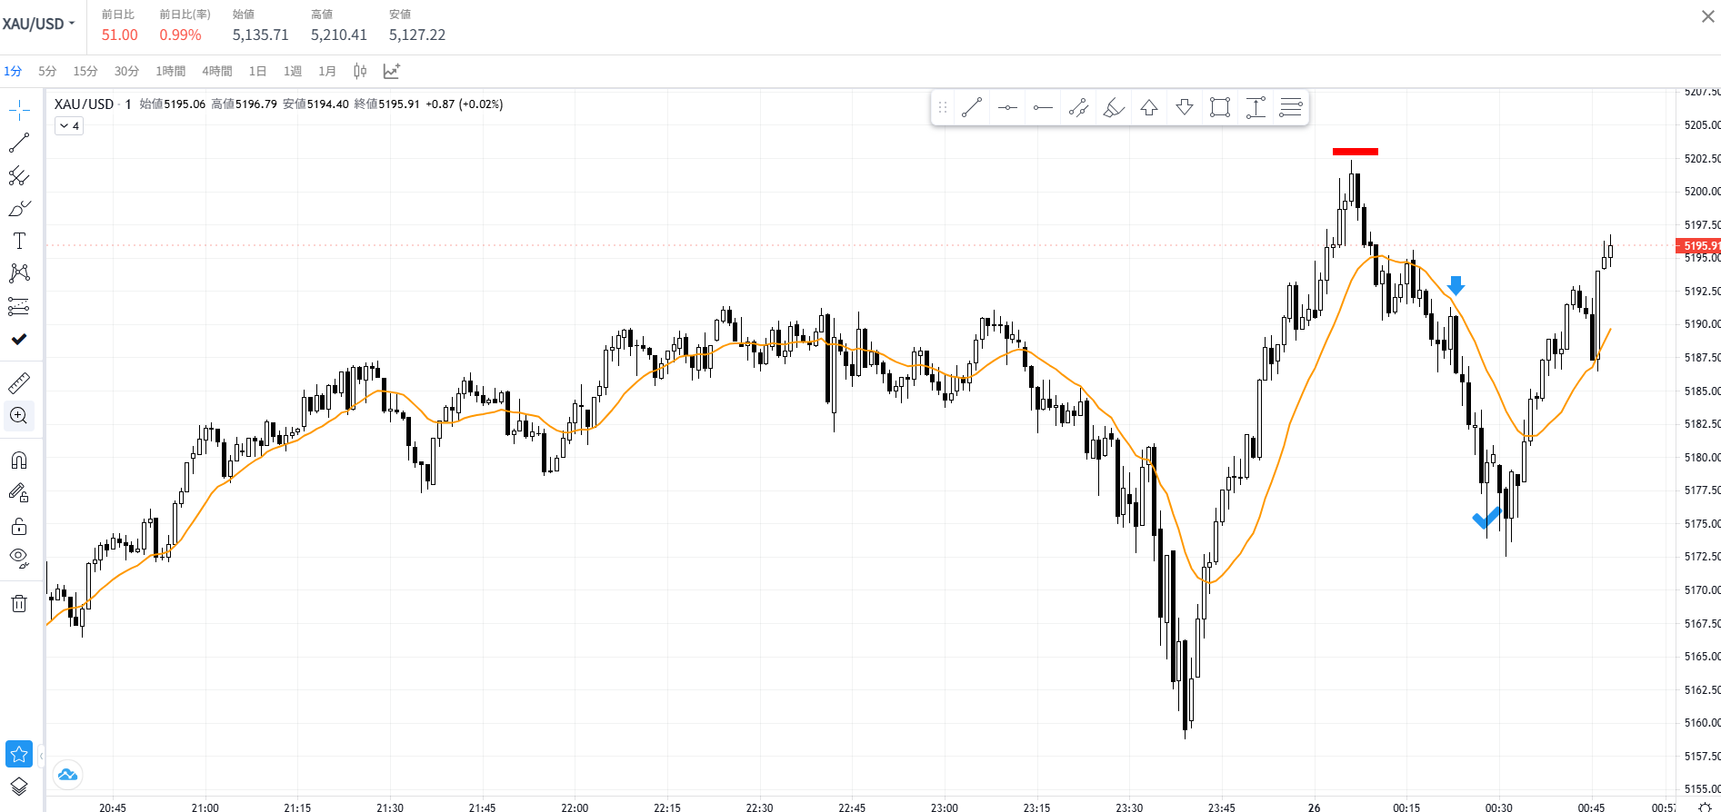Click the 4時間 timeframe button

coord(216,71)
